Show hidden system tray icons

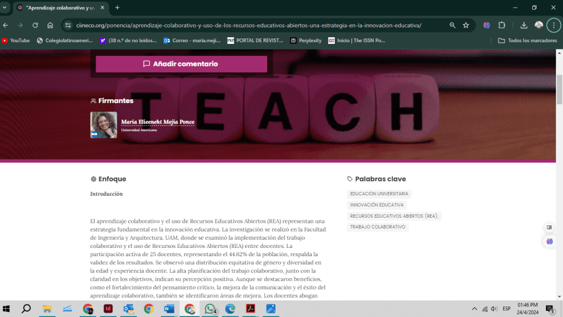(474, 309)
